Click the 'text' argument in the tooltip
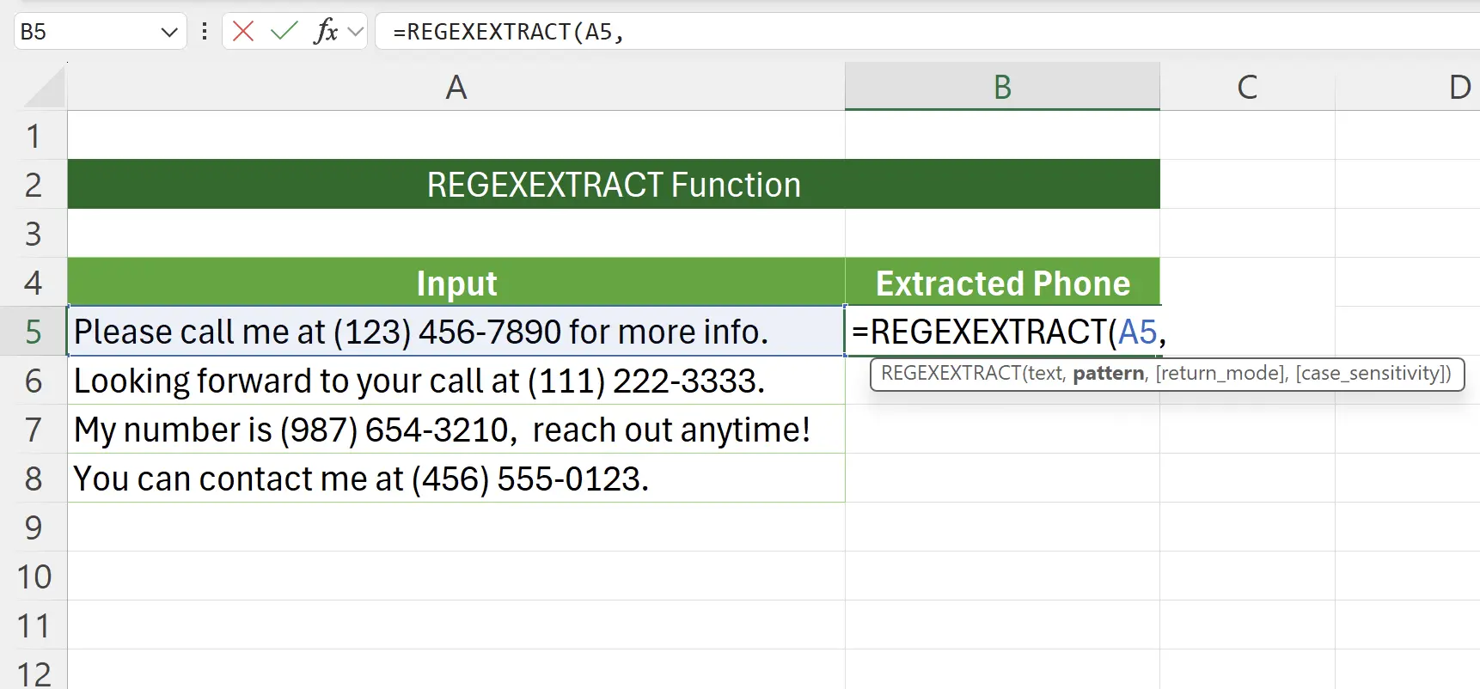 1045,374
